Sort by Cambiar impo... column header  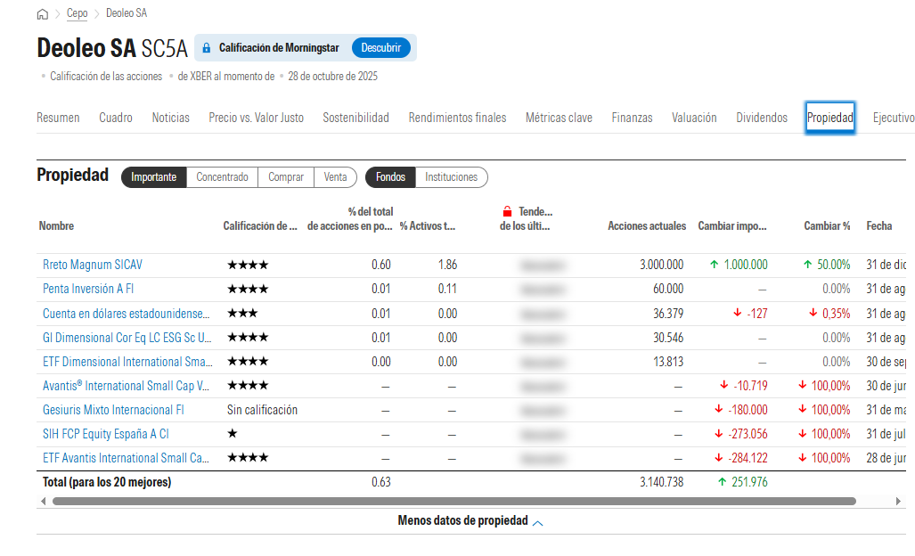click(732, 225)
